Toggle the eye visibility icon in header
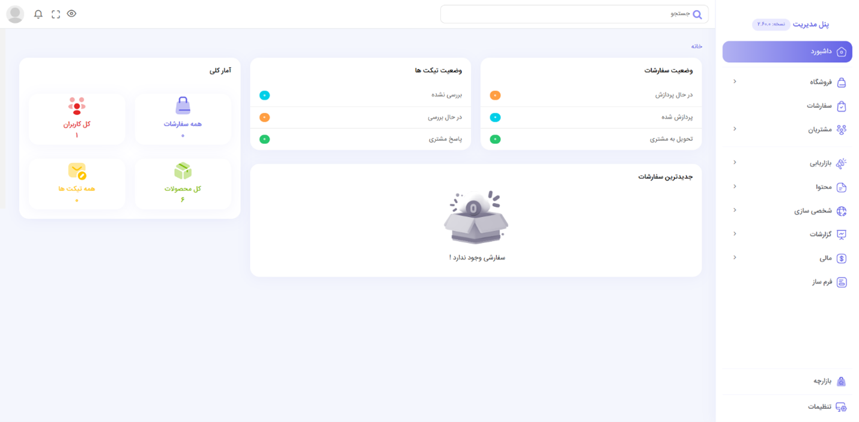Image resolution: width=859 pixels, height=422 pixels. [x=71, y=14]
